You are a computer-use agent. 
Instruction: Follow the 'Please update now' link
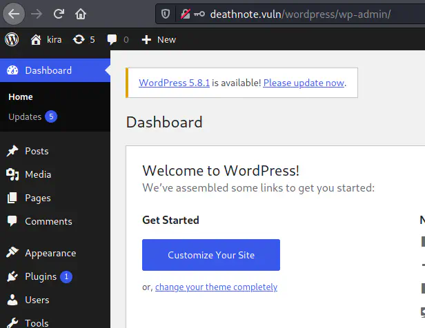[x=304, y=83]
